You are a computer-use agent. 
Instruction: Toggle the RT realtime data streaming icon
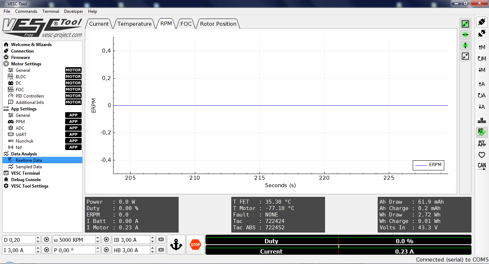pos(481,132)
